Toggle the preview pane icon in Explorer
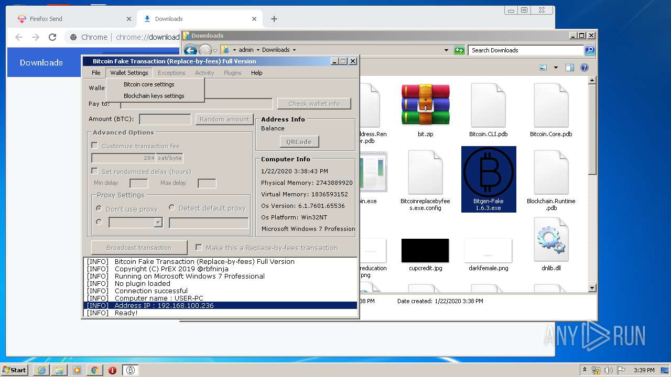 point(570,68)
